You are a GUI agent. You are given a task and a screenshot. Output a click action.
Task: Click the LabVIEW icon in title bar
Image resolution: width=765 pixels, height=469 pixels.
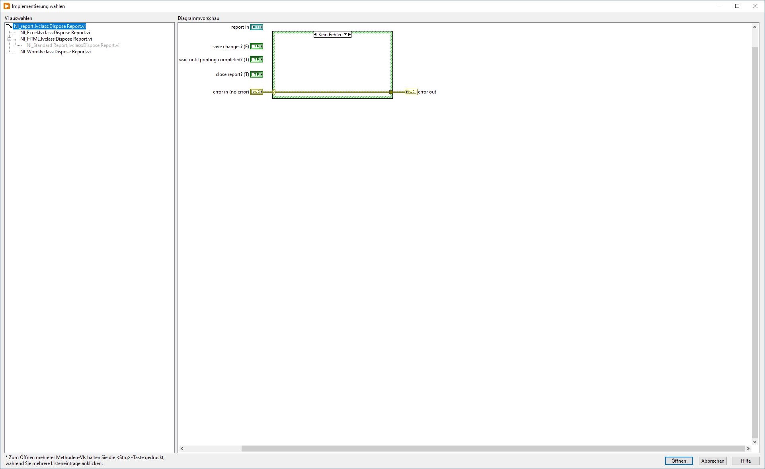point(7,6)
